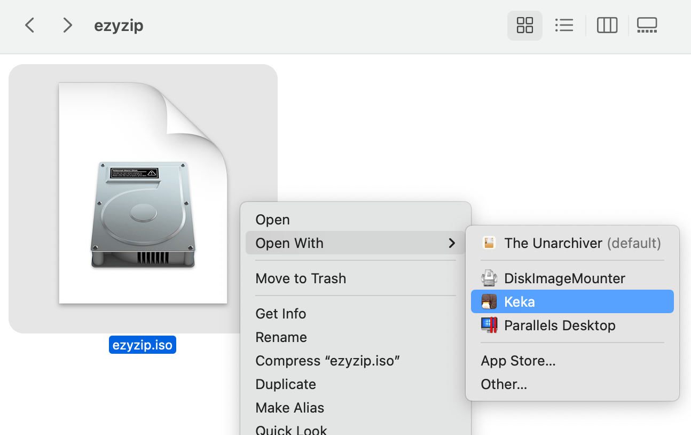The image size is (691, 435).
Task: Switch to list view
Action: [564, 25]
